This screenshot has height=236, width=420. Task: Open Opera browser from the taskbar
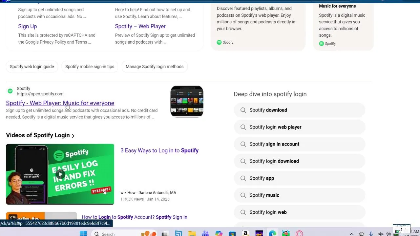point(299,233)
